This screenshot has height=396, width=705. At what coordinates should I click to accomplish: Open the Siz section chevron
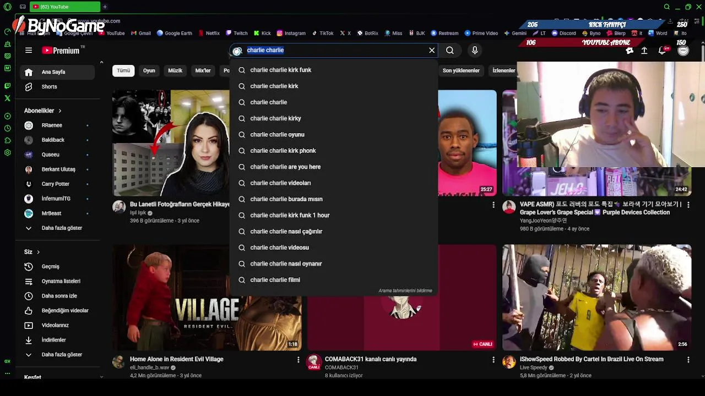[x=38, y=252]
